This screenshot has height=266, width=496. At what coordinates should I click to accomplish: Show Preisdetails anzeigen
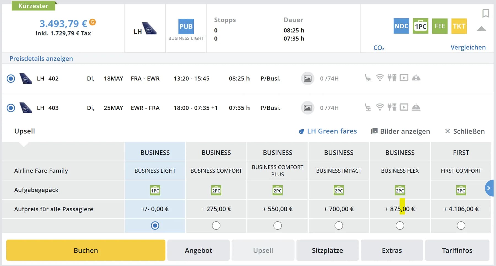pos(41,59)
